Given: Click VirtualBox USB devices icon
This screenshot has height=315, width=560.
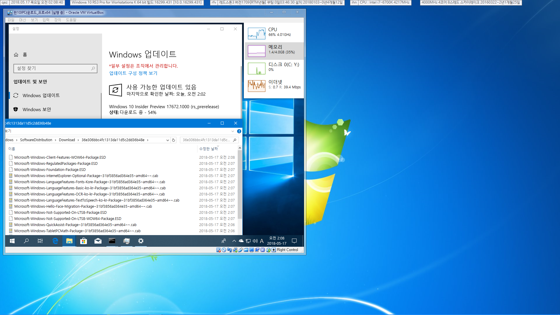Looking at the screenshot, I should pos(241,250).
